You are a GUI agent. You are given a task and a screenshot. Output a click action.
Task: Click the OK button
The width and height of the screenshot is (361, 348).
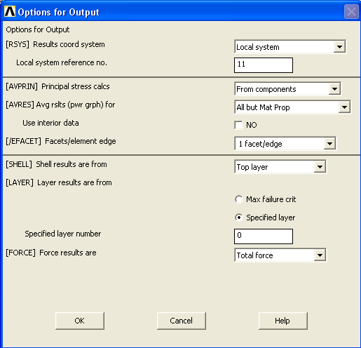coord(80,321)
